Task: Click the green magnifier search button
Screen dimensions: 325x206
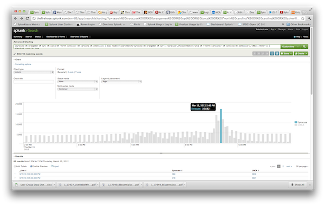Action: click(304, 46)
